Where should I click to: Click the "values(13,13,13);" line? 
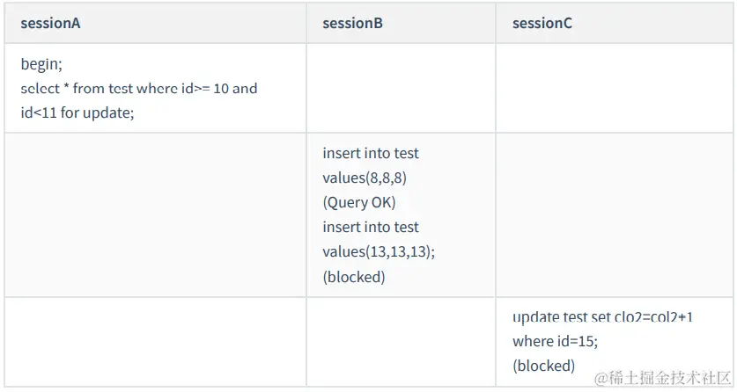coord(379,251)
